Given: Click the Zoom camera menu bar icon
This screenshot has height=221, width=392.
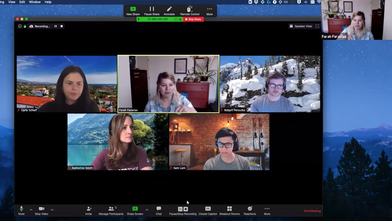Looking at the screenshot, I should pos(250,2).
